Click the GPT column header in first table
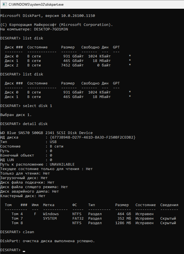This screenshot has width=184, height=254. [116, 47]
